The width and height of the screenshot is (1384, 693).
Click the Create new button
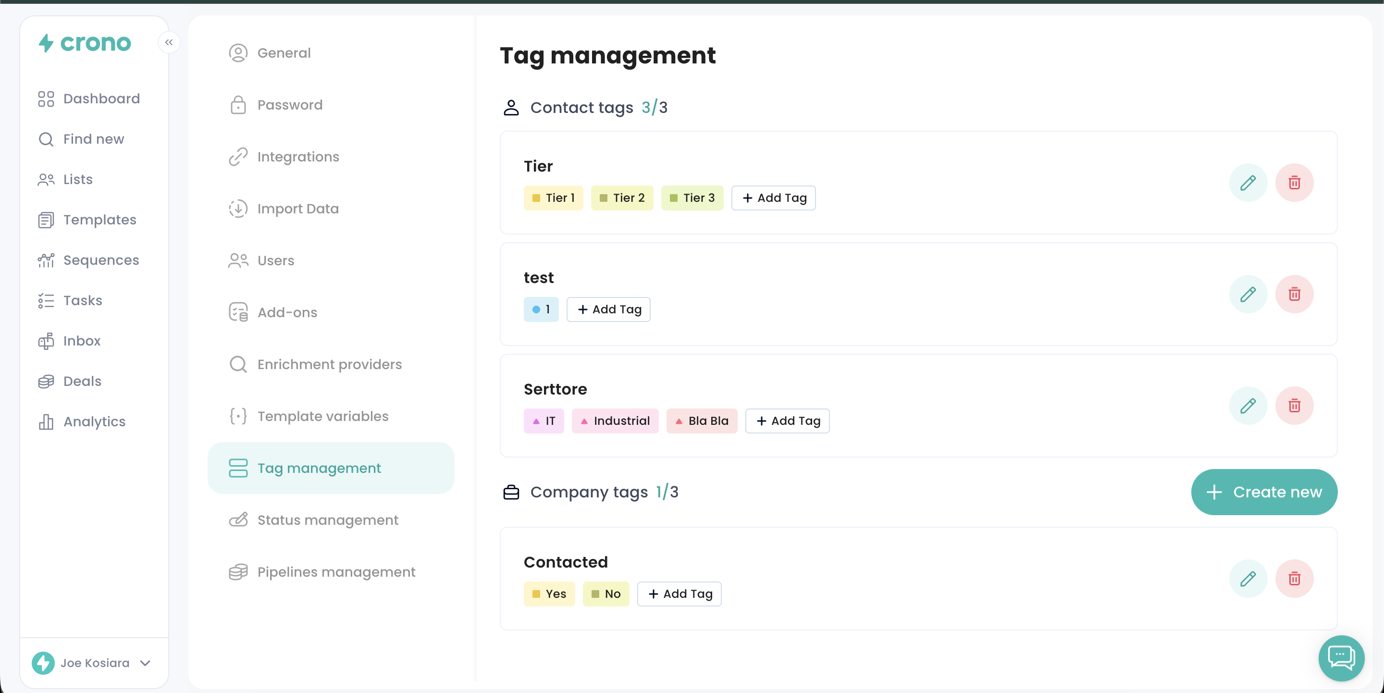pyautogui.click(x=1264, y=492)
